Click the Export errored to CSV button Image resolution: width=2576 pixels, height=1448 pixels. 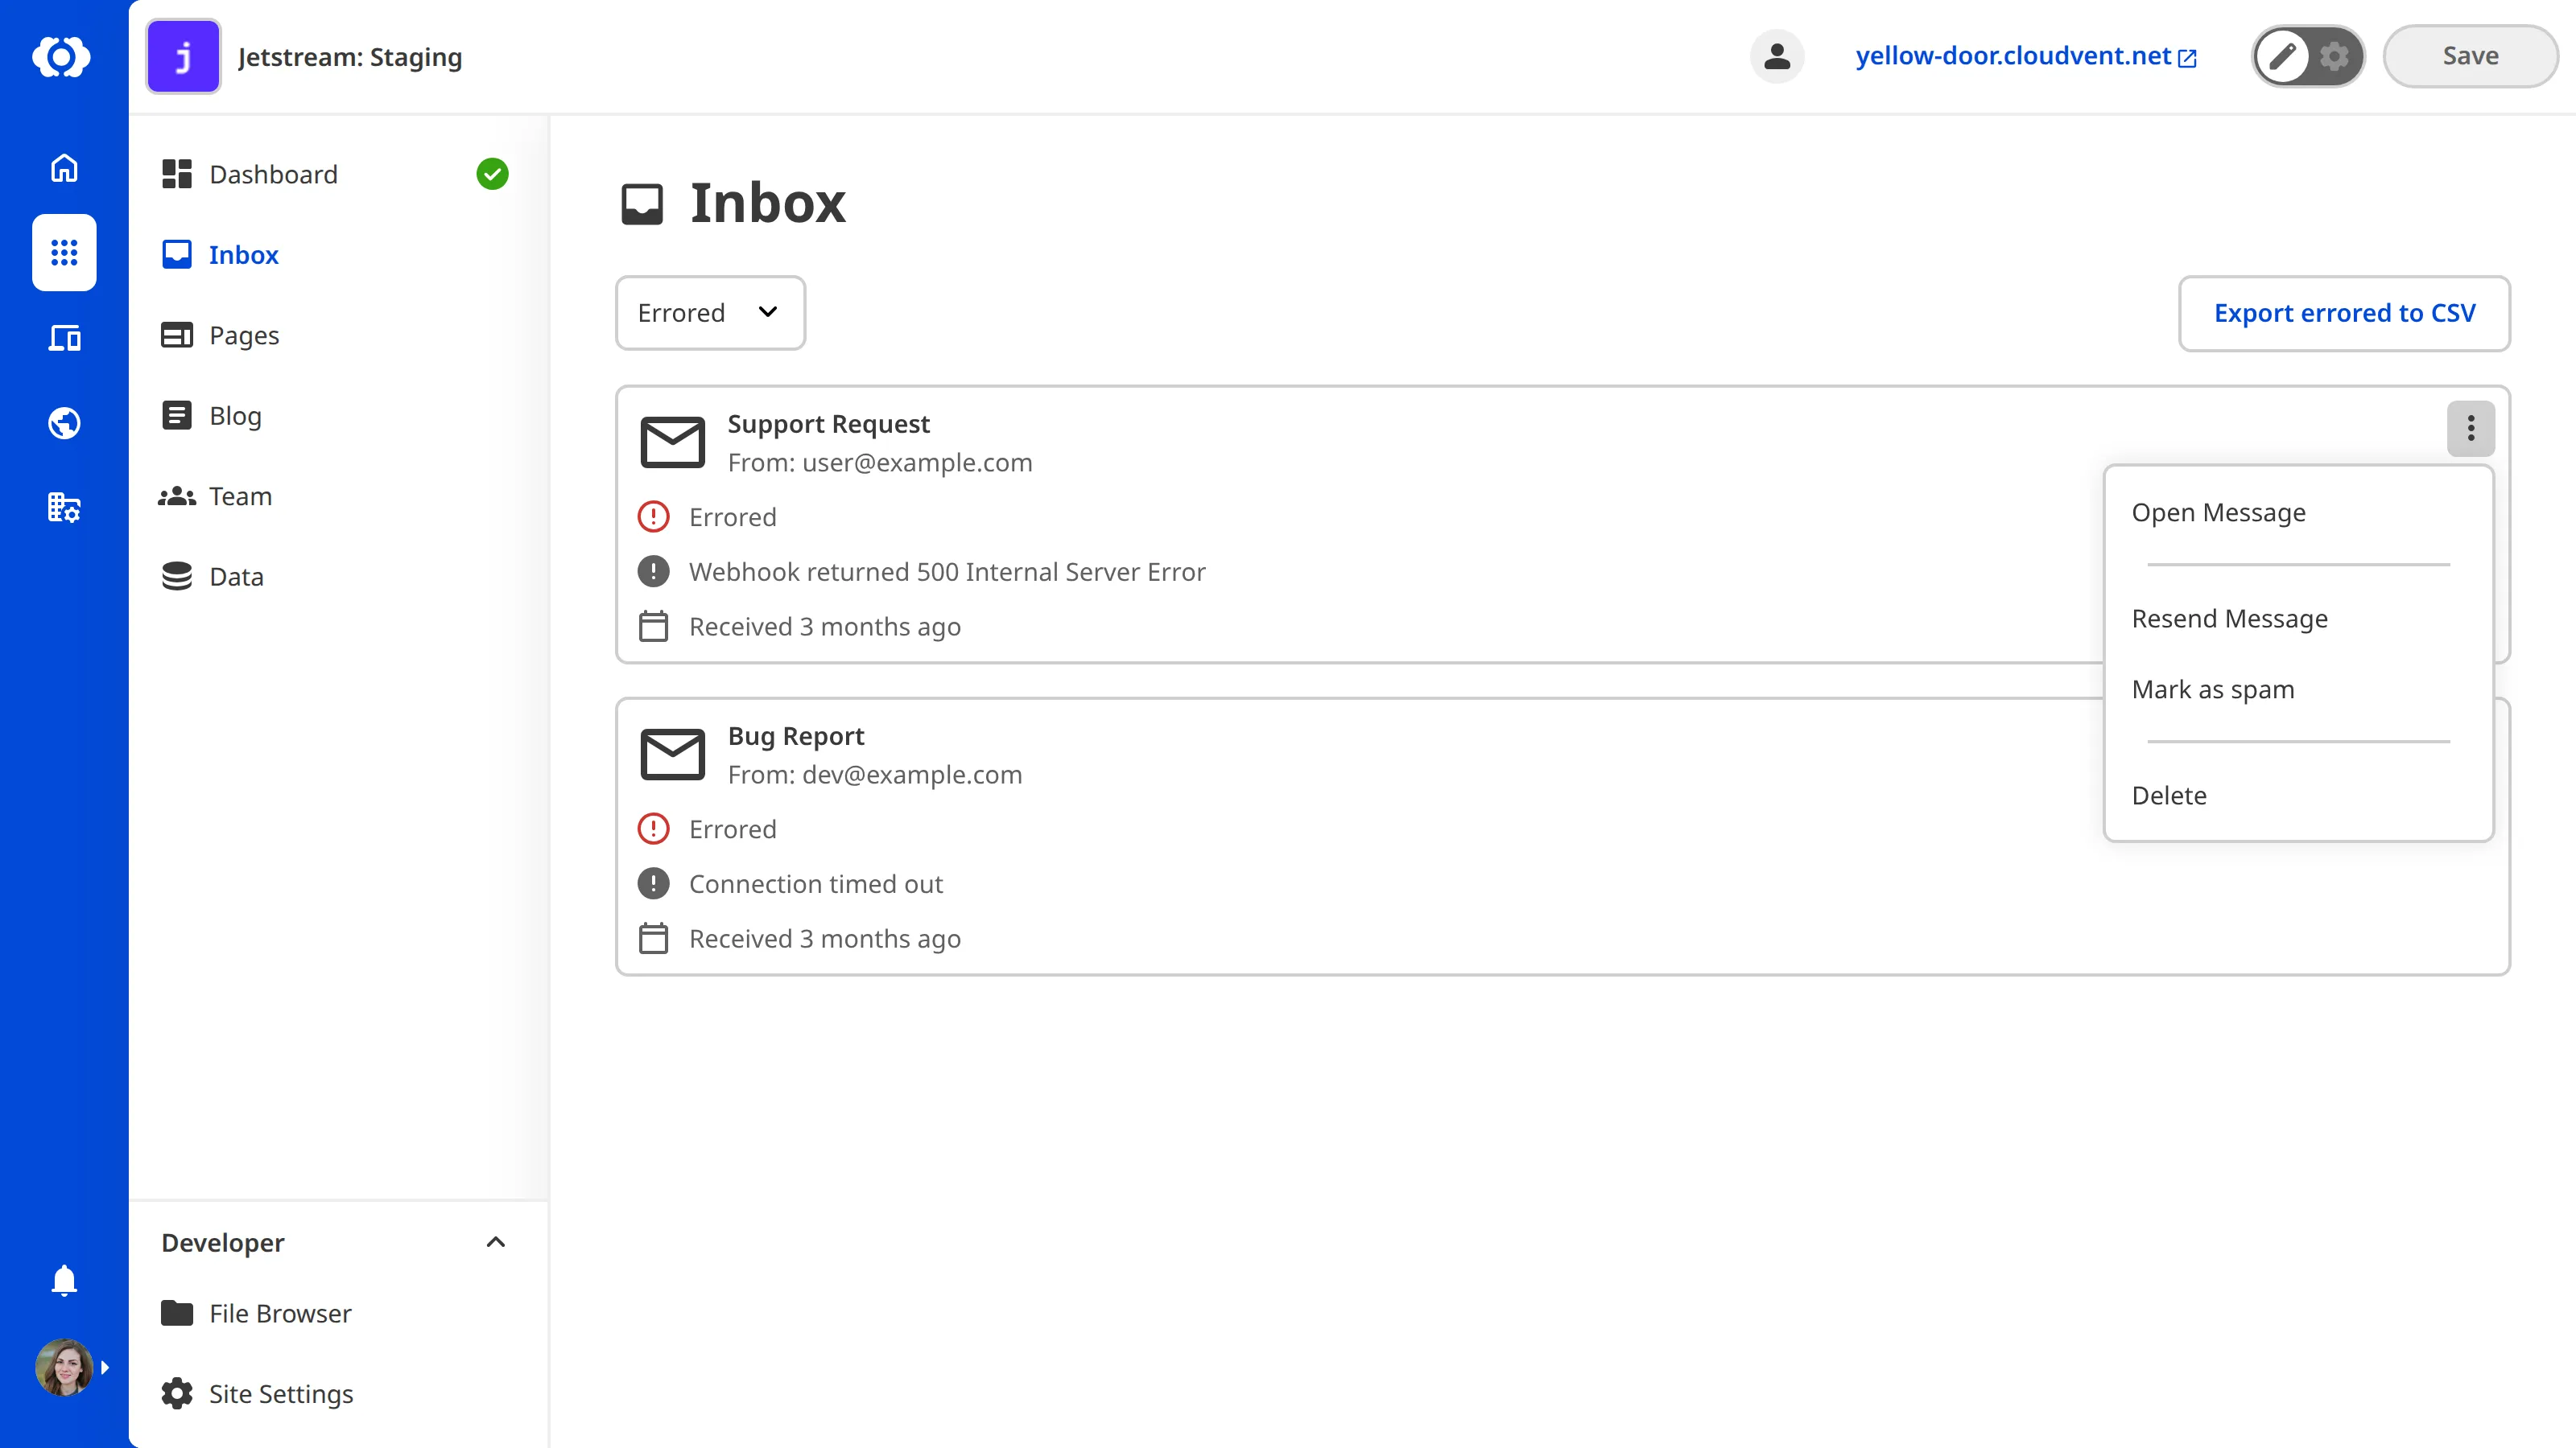[x=2345, y=313]
